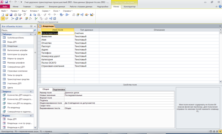Image resolution: width=222 pixels, height=134 pixels.
Task: Click the Print icon in the toolbar
Action: 15,15
